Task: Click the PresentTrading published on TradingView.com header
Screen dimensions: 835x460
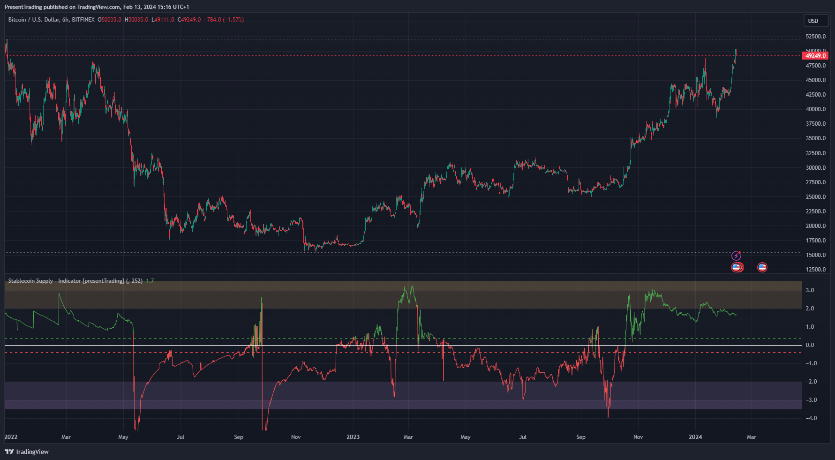Action: [x=97, y=7]
